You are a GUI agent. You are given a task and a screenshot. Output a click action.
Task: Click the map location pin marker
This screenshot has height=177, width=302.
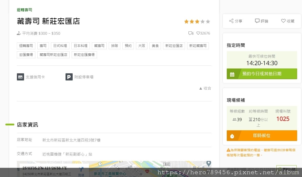coord(209,163)
